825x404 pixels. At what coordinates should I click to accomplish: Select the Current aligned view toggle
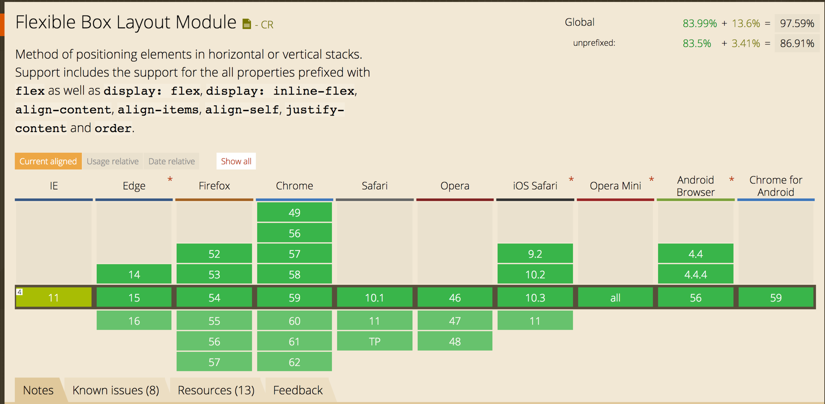point(48,161)
